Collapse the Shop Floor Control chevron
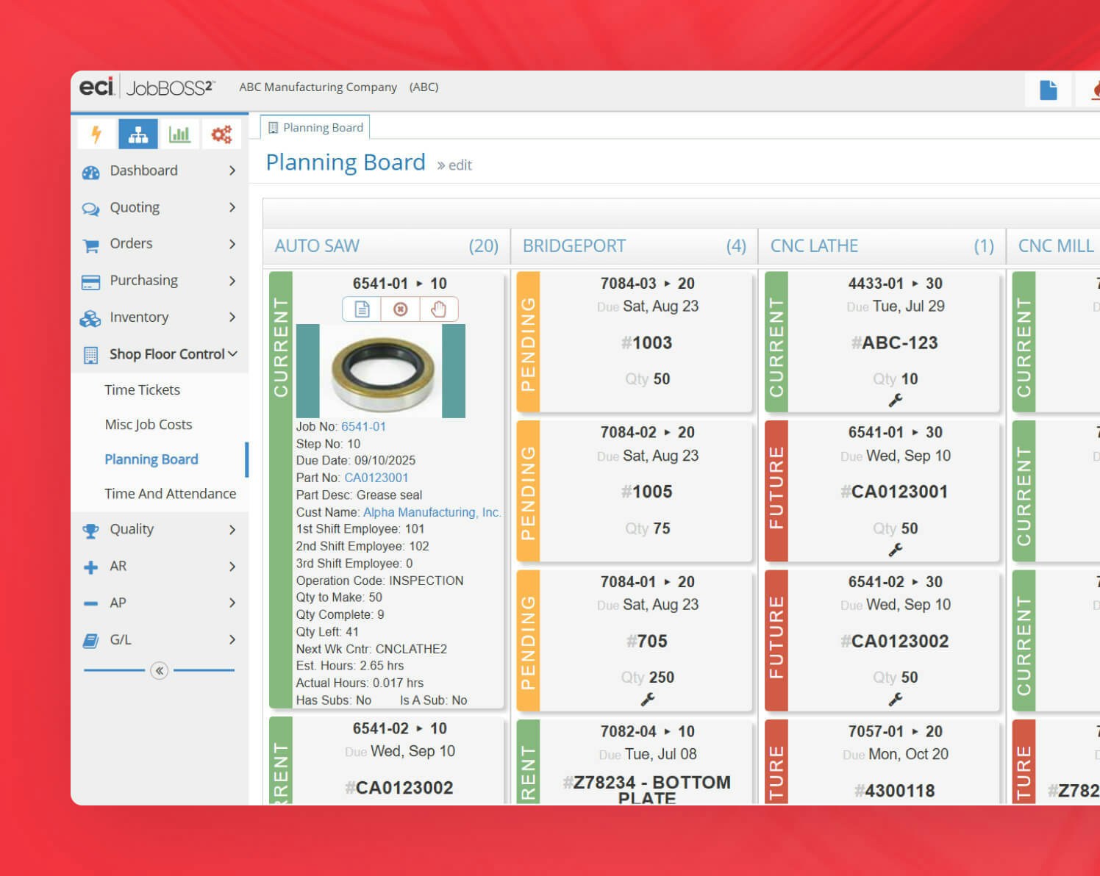 tap(232, 353)
